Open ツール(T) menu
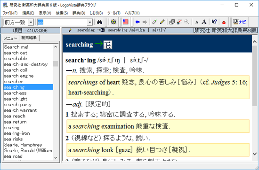The width and height of the screenshot is (259, 170). [114, 13]
